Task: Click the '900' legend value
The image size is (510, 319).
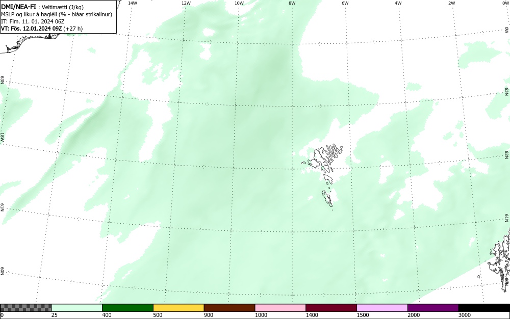Action: tap(209, 315)
